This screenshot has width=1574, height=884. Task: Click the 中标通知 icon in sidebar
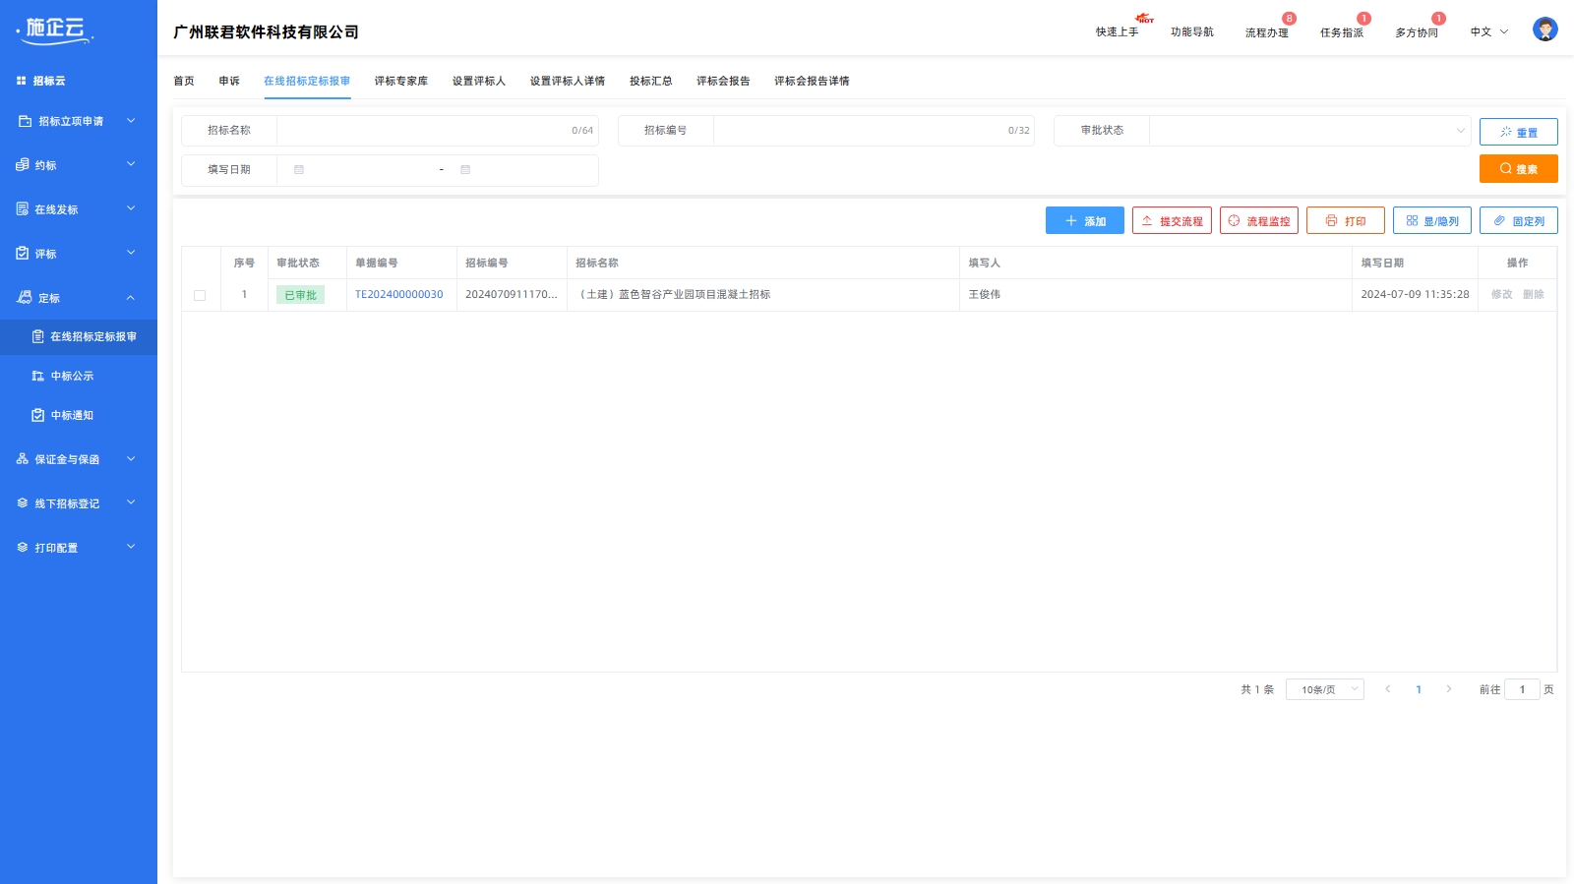point(38,415)
